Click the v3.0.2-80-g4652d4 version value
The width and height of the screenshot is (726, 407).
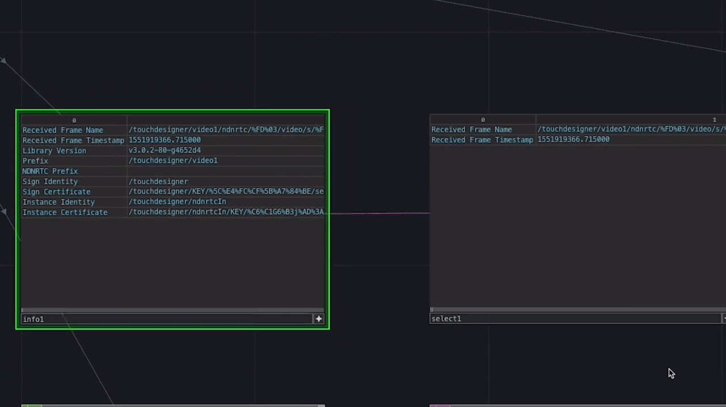164,151
